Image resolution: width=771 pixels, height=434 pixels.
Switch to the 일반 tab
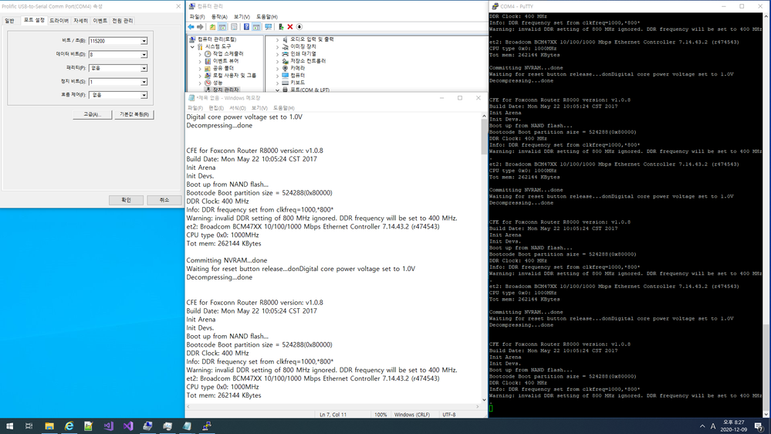click(x=9, y=21)
